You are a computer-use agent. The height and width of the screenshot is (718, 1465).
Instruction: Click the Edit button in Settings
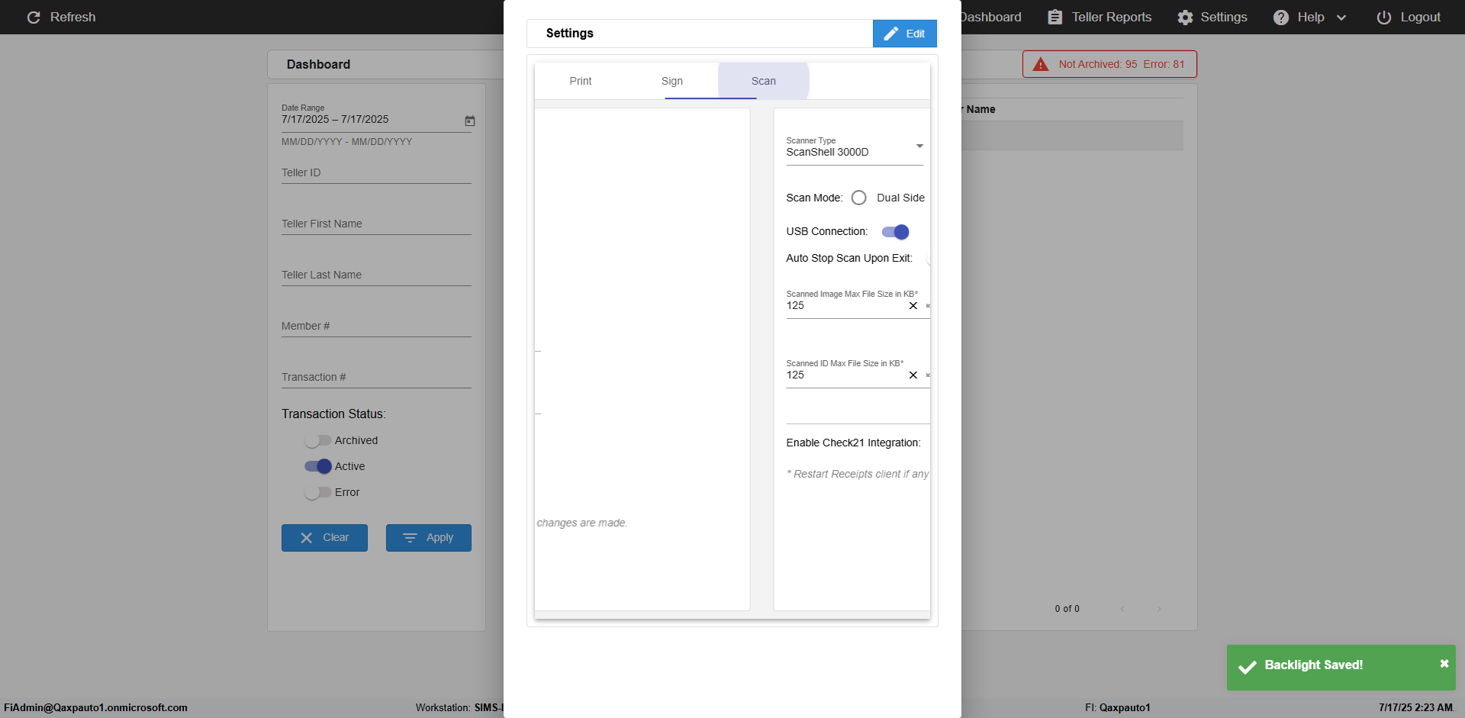pos(905,34)
